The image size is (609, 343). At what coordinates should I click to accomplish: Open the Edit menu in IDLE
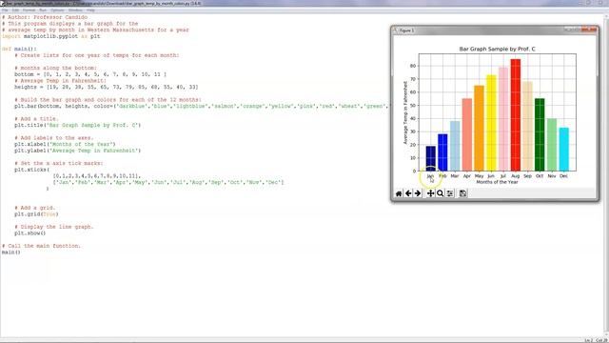click(15, 10)
